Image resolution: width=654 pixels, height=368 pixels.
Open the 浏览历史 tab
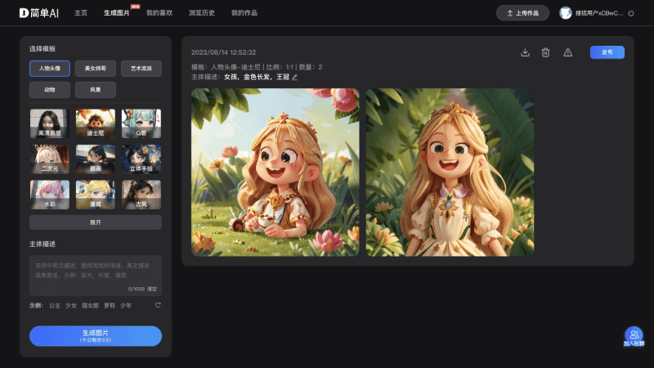click(x=201, y=14)
